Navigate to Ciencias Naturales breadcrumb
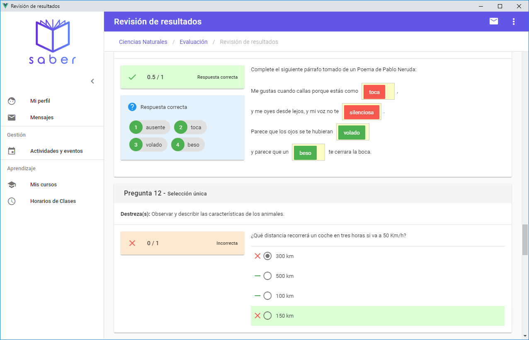 click(x=143, y=42)
